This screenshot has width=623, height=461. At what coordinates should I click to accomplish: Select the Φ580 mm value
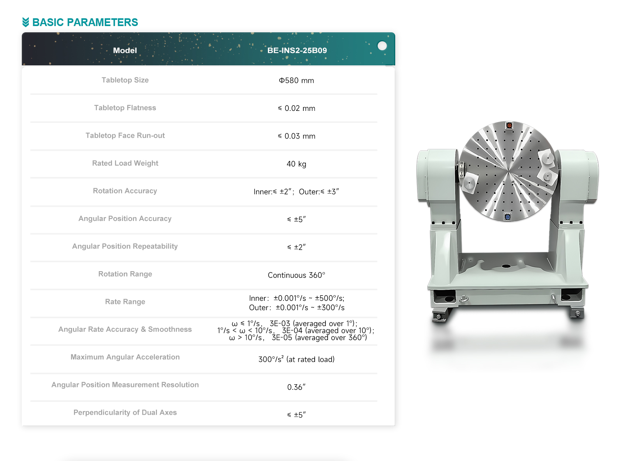point(296,81)
